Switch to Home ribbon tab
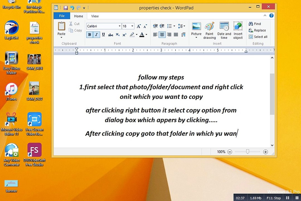 (79, 16)
